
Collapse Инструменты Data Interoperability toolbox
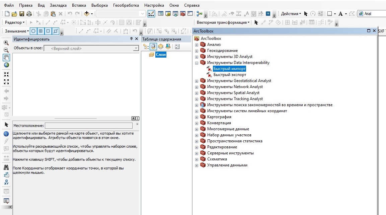point(197,63)
